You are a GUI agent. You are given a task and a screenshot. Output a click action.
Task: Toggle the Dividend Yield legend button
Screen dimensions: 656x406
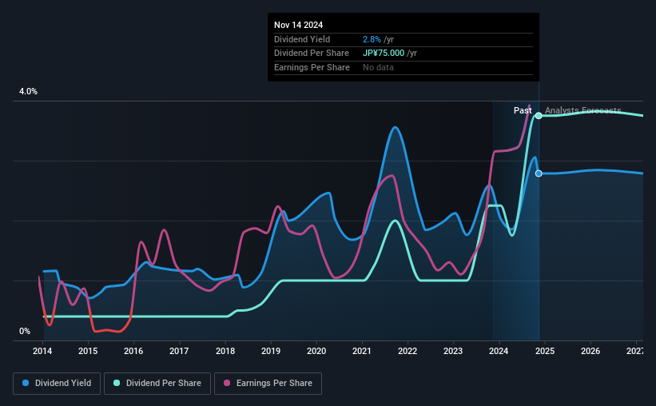[x=57, y=384]
